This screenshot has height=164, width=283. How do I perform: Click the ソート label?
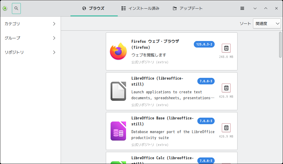pos(245,24)
